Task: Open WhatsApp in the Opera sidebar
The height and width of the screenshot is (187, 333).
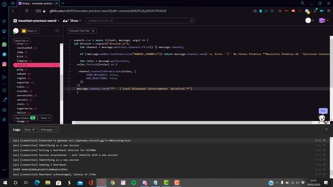Action: pyautogui.click(x=4, y=45)
